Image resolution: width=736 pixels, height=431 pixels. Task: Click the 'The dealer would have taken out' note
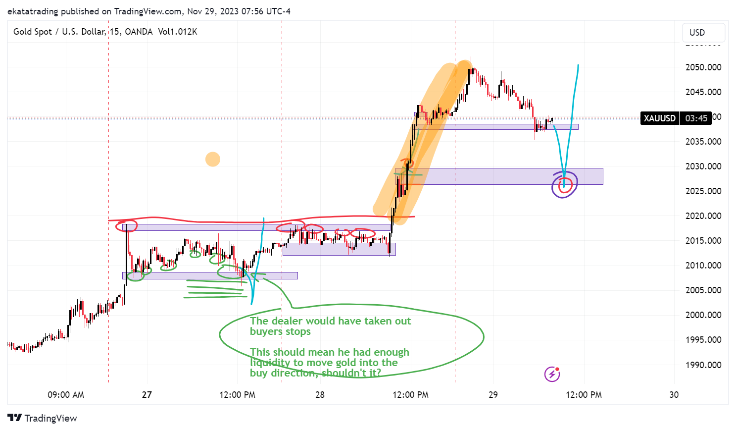pyautogui.click(x=330, y=326)
